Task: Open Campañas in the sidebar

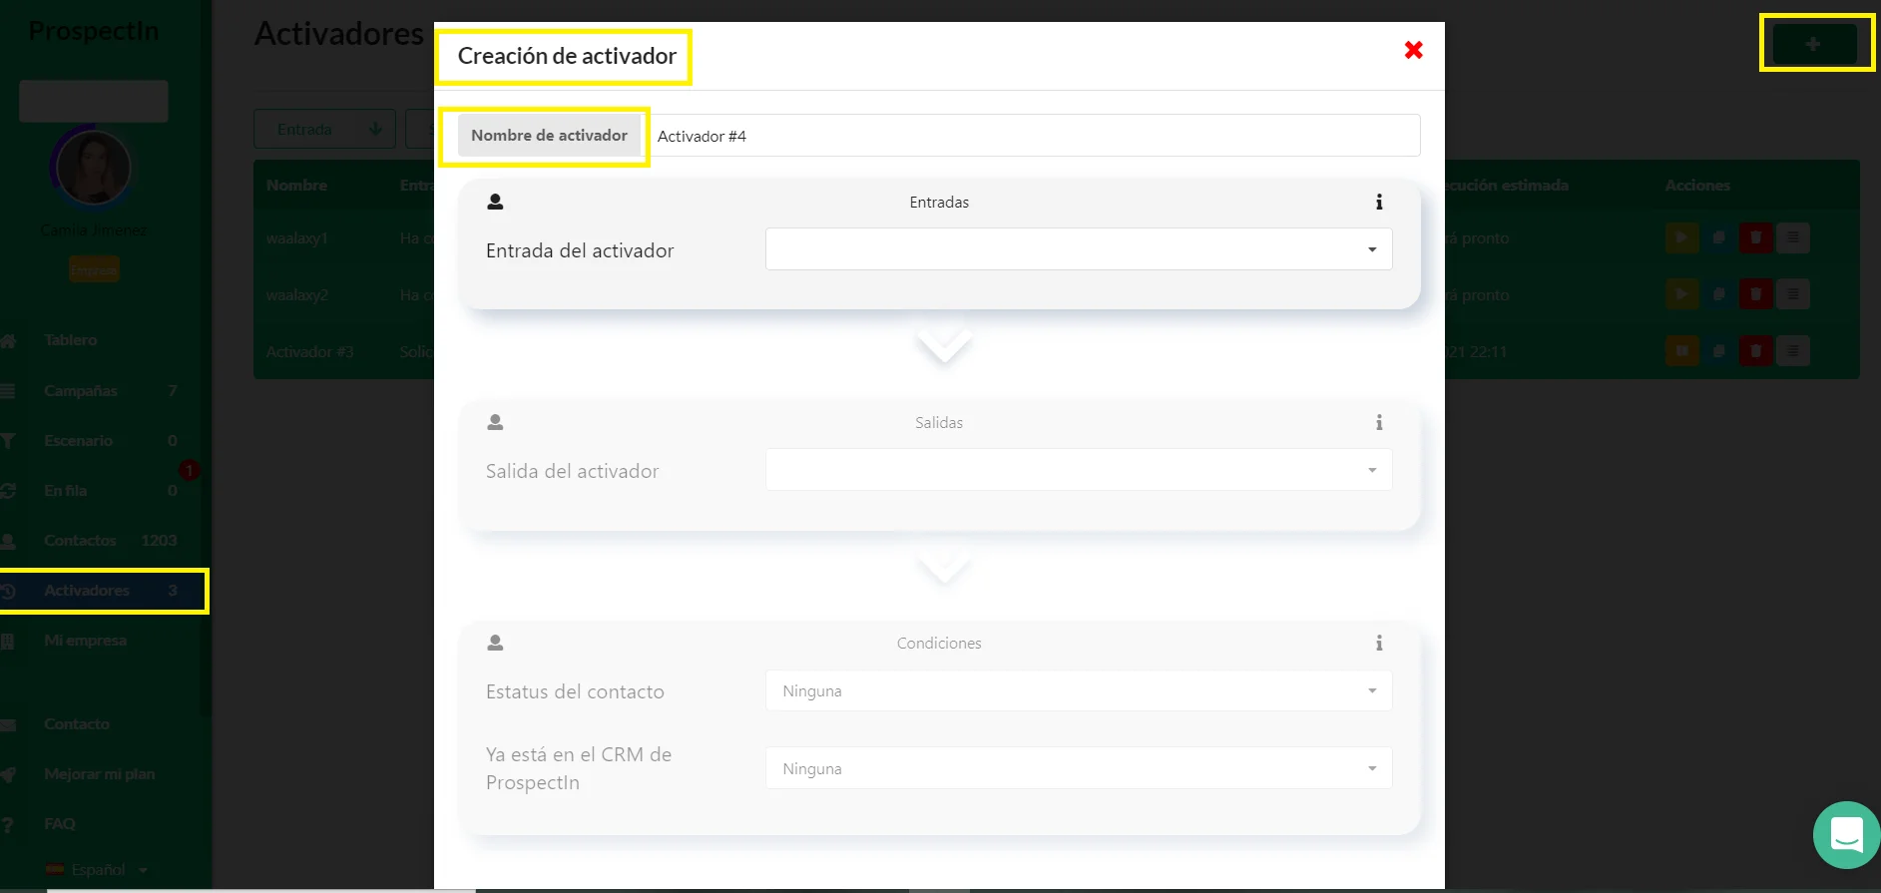Action: pyautogui.click(x=80, y=390)
